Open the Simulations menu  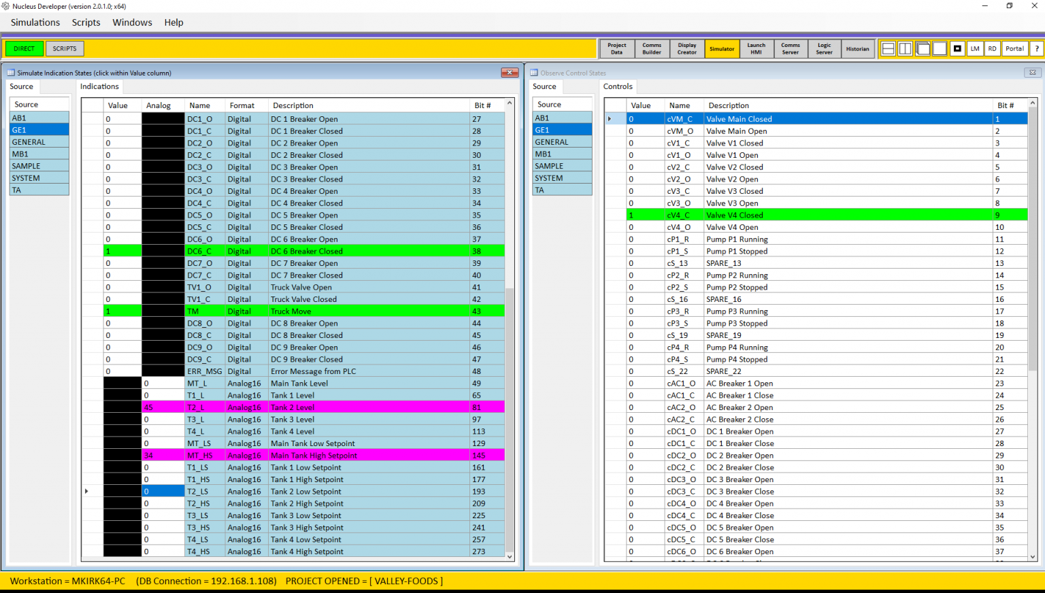point(35,22)
